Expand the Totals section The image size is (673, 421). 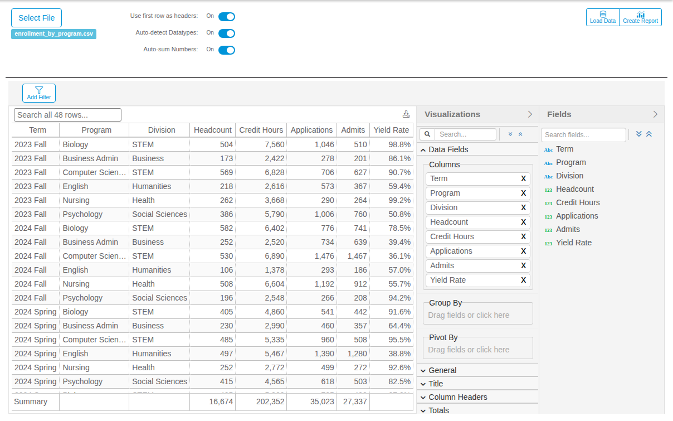tap(477, 410)
